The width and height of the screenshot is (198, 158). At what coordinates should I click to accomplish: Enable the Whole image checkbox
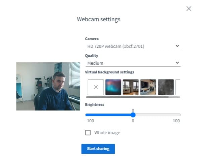(88, 133)
